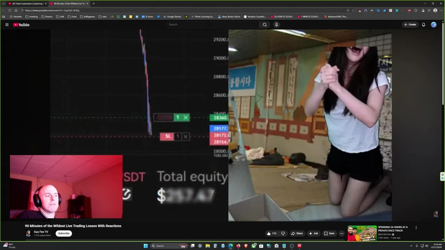This screenshot has width=445, height=250.
Task: Open File Explorer from the taskbar
Action: (208, 246)
